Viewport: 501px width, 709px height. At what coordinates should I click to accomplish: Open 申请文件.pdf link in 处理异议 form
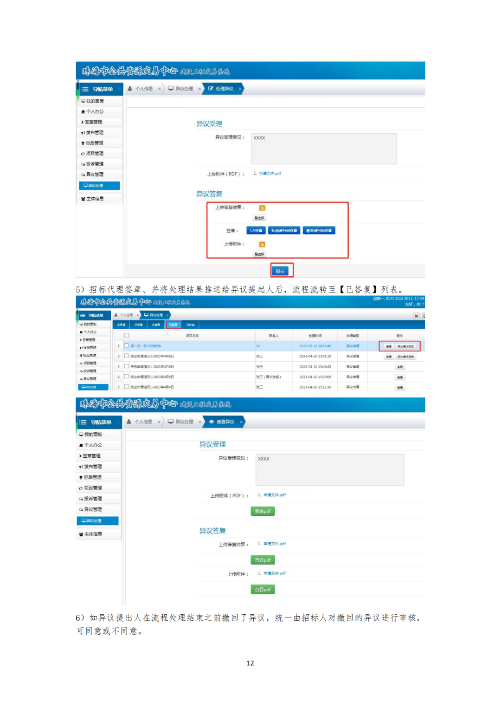(x=270, y=173)
